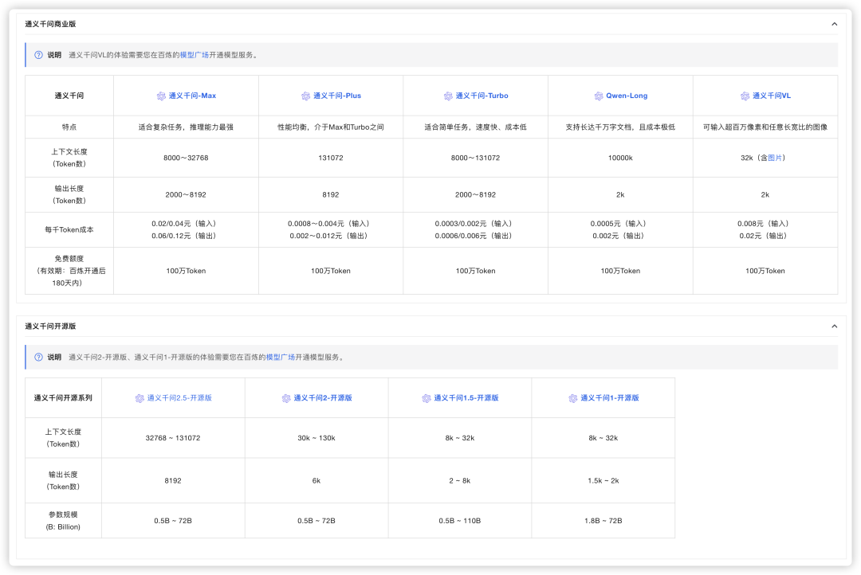The width and height of the screenshot is (861, 575).
Task: Open the Qwen-Long model link
Action: [627, 96]
